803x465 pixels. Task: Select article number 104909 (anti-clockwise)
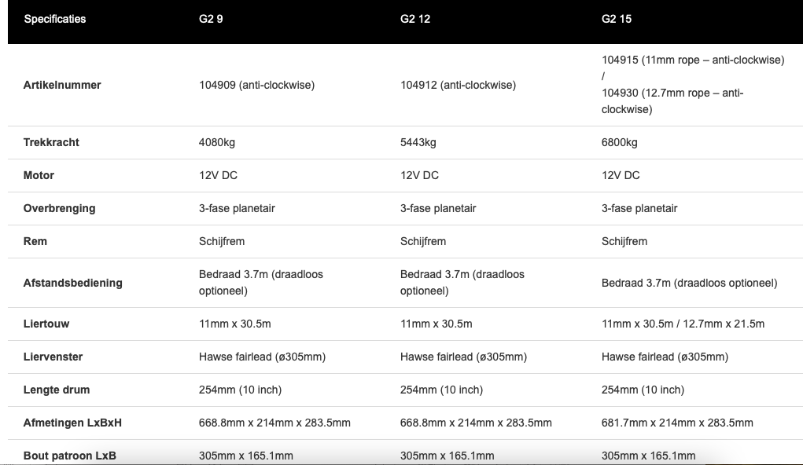click(256, 85)
